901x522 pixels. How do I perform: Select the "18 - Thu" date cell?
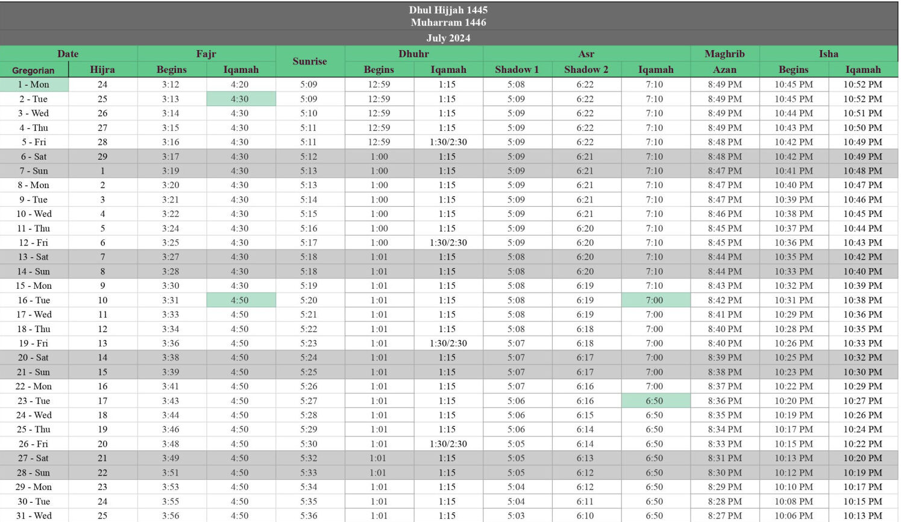(34, 329)
